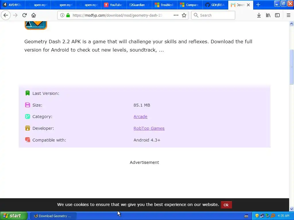Viewport: 294px width, 220px height.
Task: Click the scrollbar up arrow
Action: coord(291,24)
